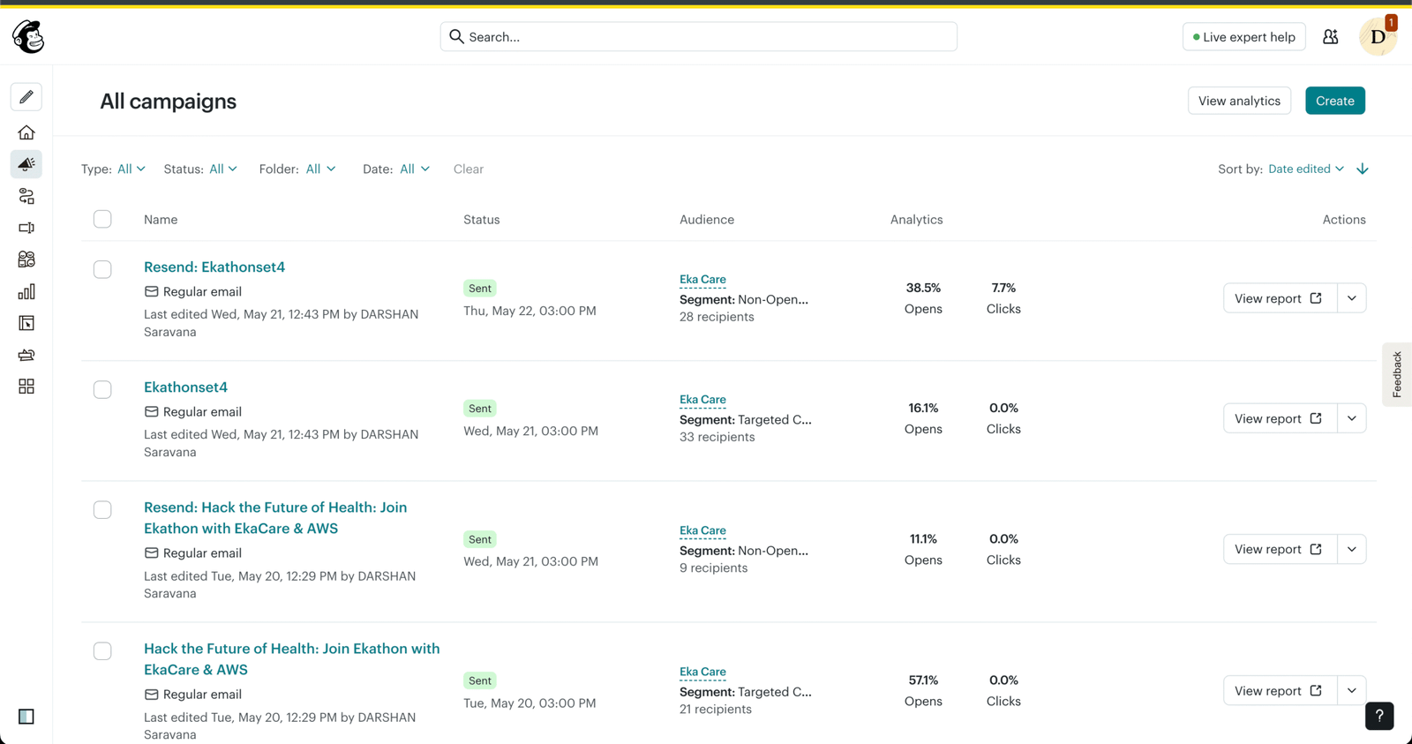The height and width of the screenshot is (744, 1412).
Task: Open Analytics bar chart icon in sidebar
Action: tap(26, 291)
